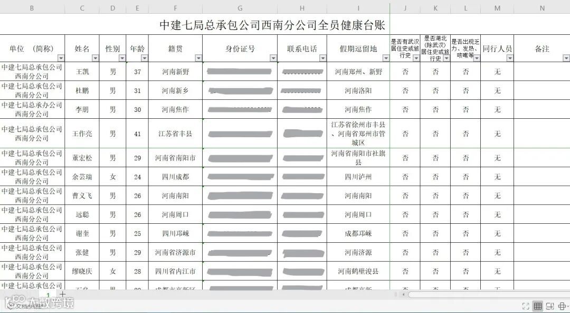Select 籍贯 cell 四川邛崃
This screenshot has width=570, height=313.
176,233
